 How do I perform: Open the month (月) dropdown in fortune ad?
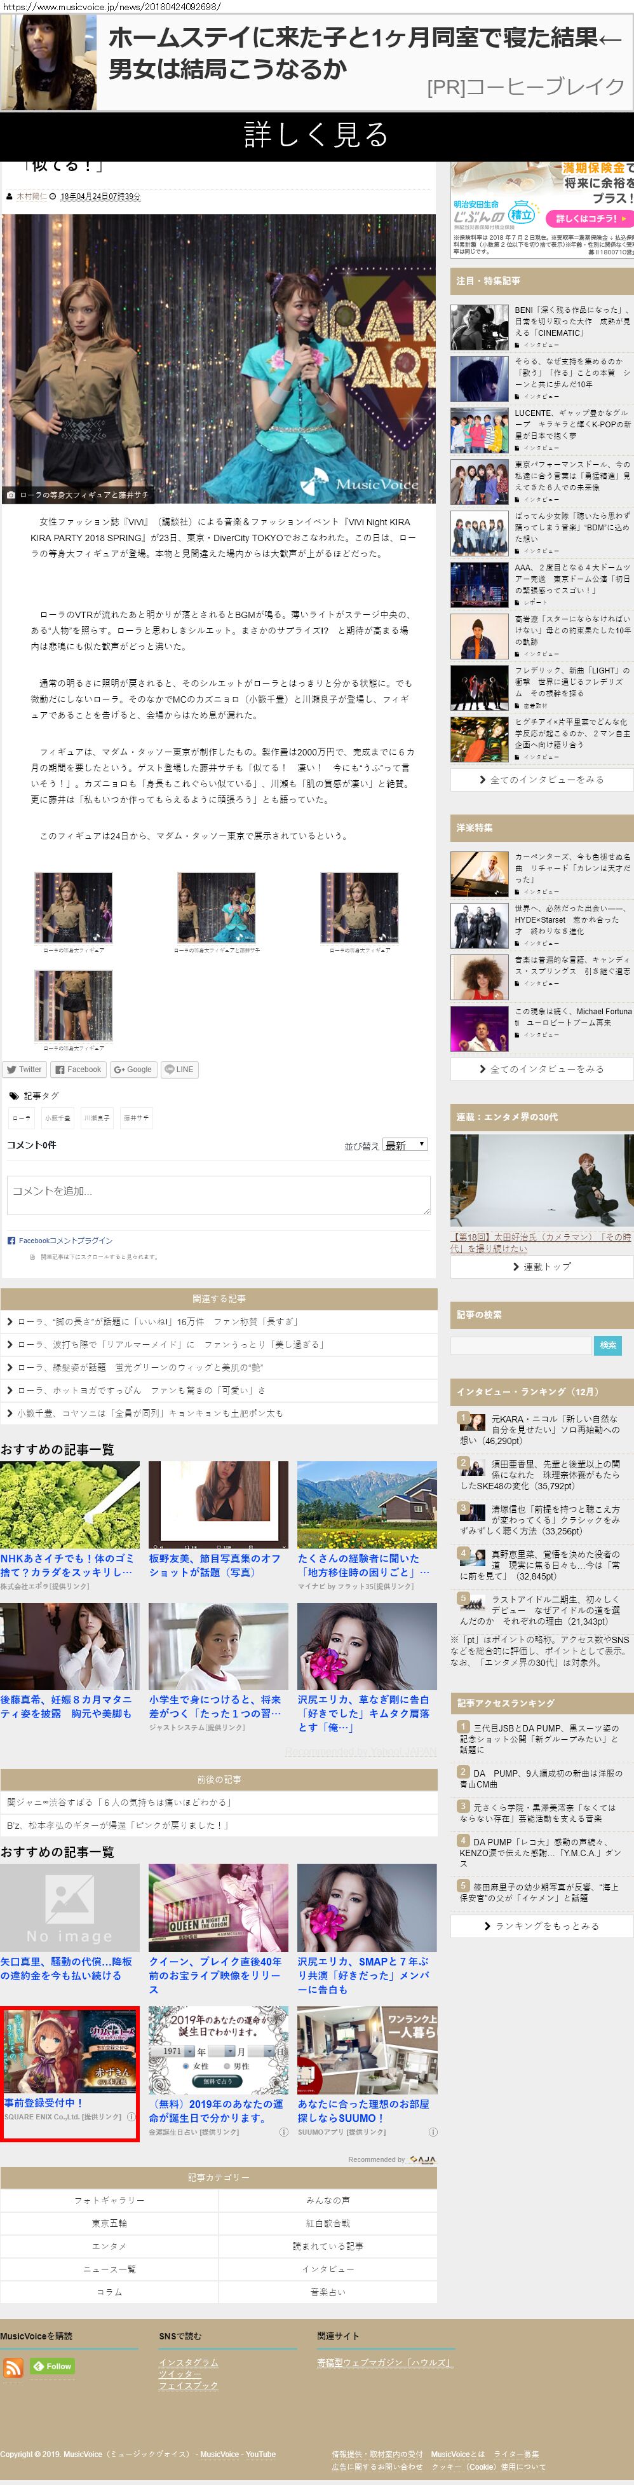[222, 2051]
